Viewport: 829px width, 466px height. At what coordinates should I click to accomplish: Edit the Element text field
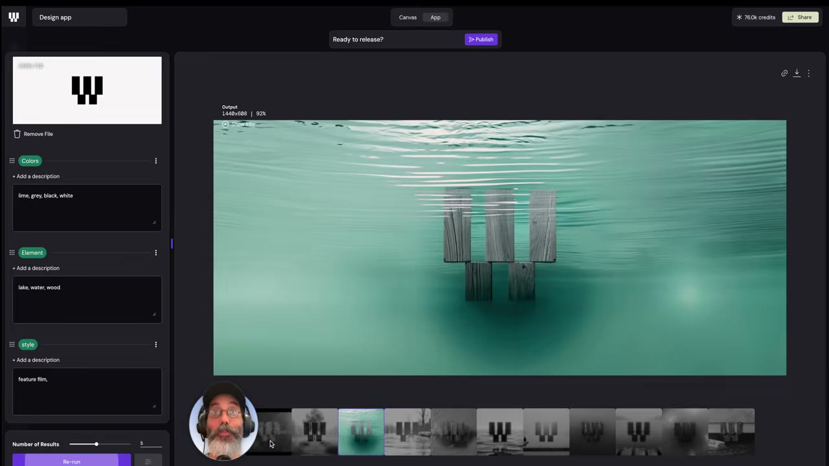point(87,300)
